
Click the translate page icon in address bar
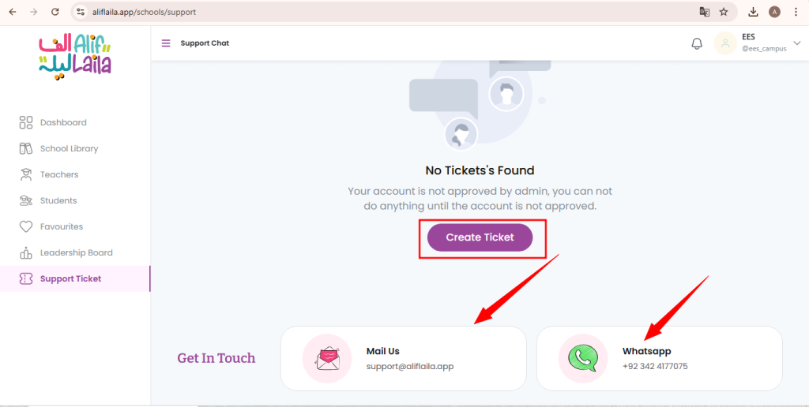pyautogui.click(x=704, y=12)
